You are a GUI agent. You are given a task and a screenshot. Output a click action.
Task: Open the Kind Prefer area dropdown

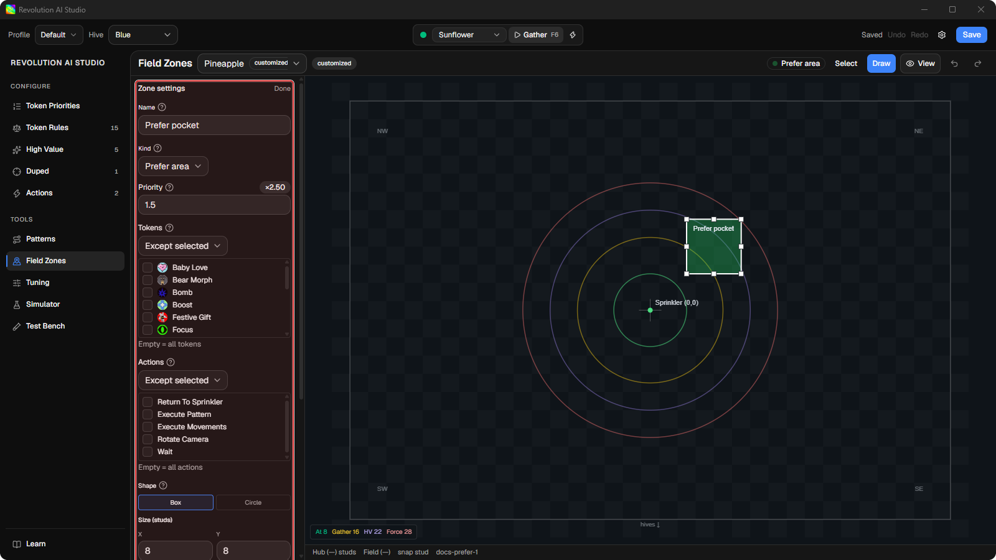(x=173, y=166)
